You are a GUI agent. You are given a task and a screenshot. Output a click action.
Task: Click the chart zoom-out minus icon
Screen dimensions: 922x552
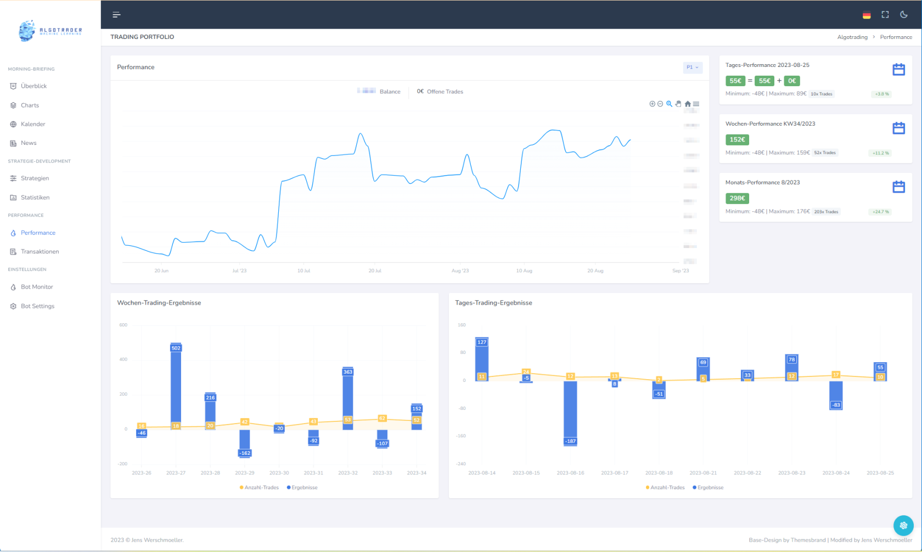[660, 104]
